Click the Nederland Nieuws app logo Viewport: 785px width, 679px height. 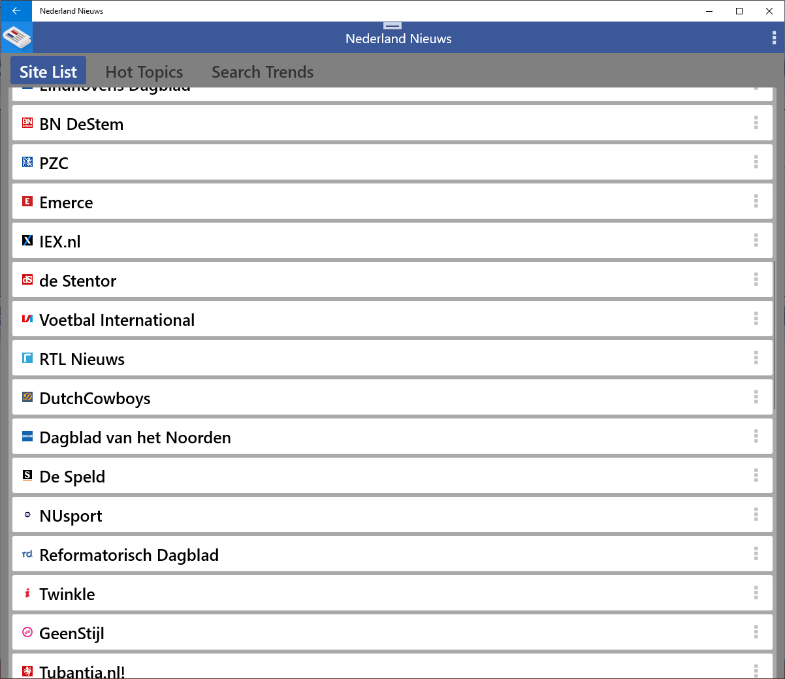tap(16, 37)
